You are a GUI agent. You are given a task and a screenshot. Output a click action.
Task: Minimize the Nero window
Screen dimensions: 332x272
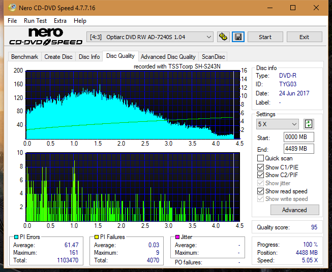[x=270, y=8]
